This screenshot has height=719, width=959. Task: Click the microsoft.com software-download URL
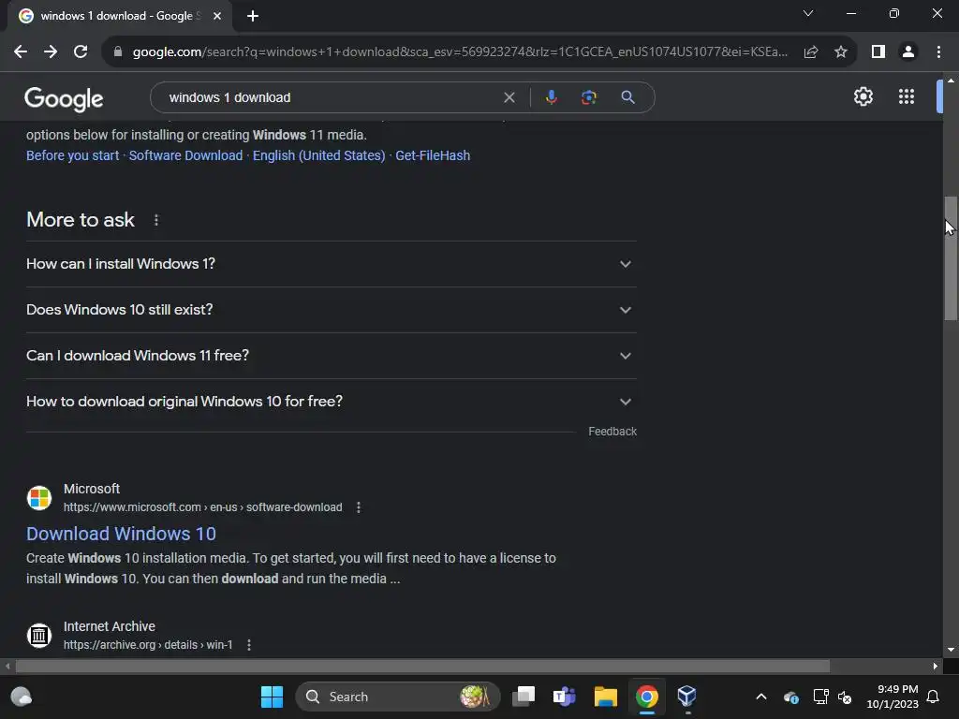[x=203, y=507]
